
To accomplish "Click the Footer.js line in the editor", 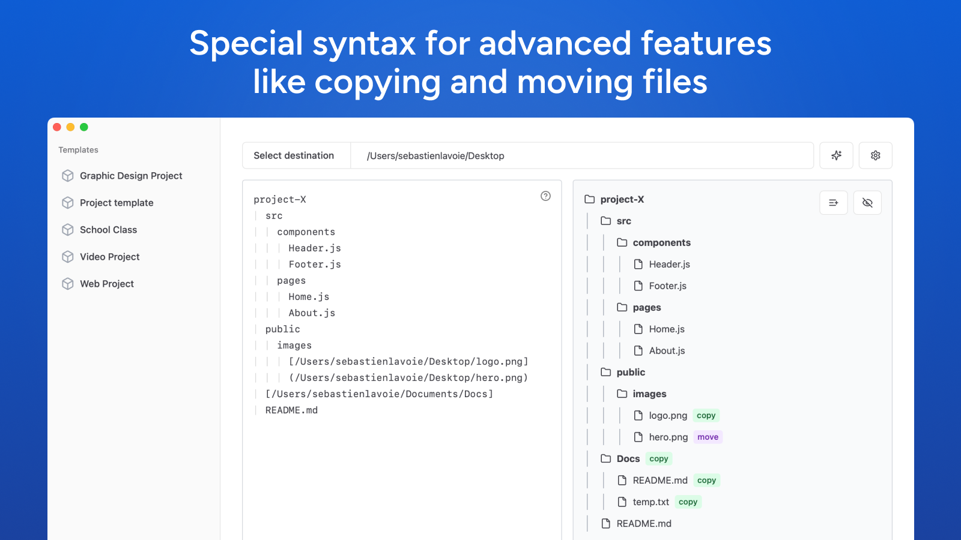I will point(315,264).
